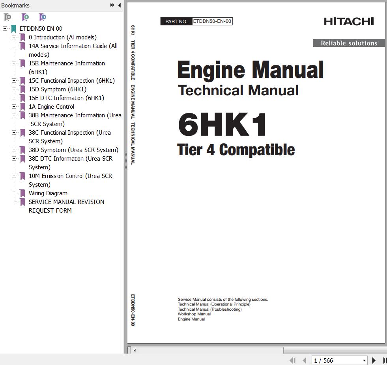The height and width of the screenshot is (365, 387).
Task: Open 10M Emission Control Urea SCR bookmark
Action: [70, 180]
